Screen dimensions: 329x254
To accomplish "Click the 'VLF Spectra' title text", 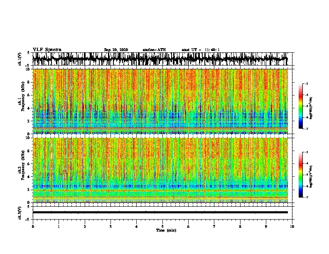I will pyautogui.click(x=47, y=50).
